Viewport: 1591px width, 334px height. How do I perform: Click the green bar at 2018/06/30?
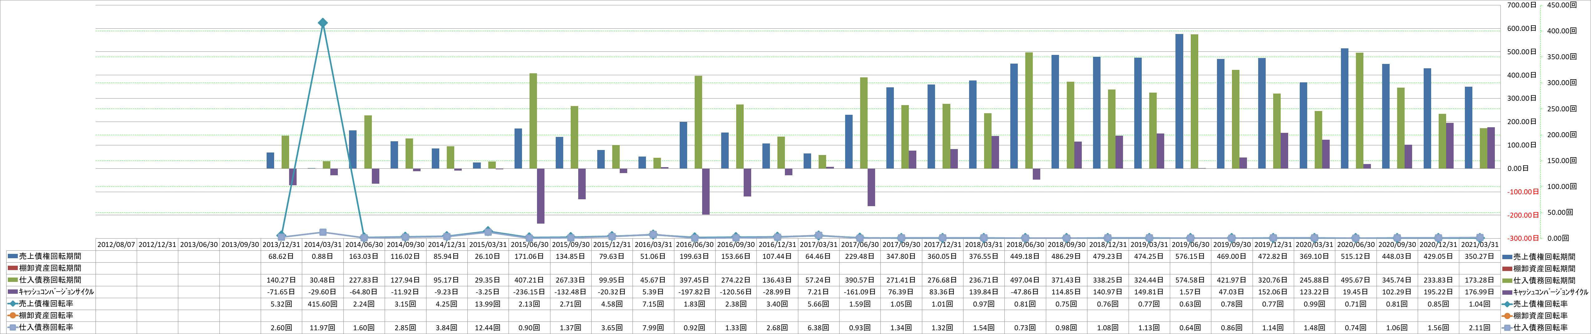[x=1029, y=110]
